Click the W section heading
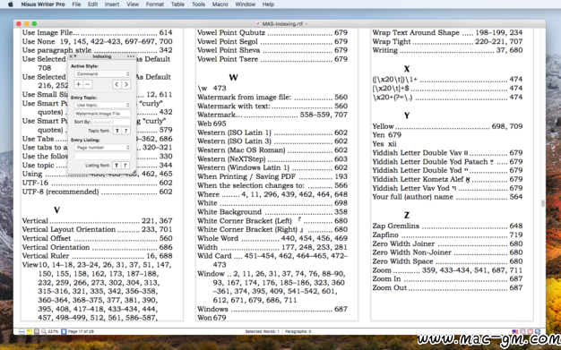Image resolution: width=561 pixels, height=350 pixels. [x=233, y=77]
